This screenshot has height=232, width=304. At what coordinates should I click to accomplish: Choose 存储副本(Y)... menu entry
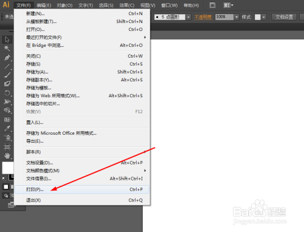82,80
